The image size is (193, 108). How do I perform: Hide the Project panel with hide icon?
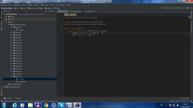click(x=55, y=11)
